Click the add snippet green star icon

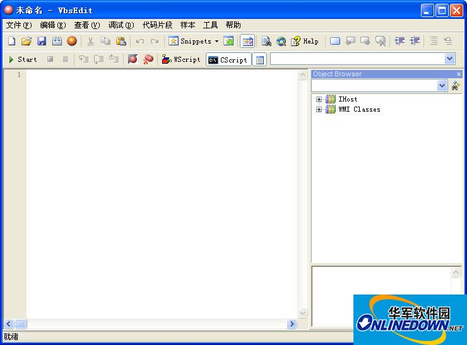tap(228, 41)
